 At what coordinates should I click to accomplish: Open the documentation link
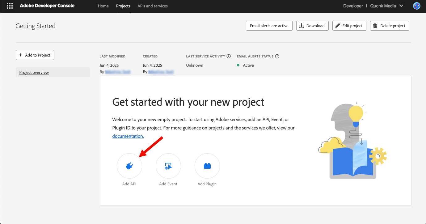pos(128,136)
